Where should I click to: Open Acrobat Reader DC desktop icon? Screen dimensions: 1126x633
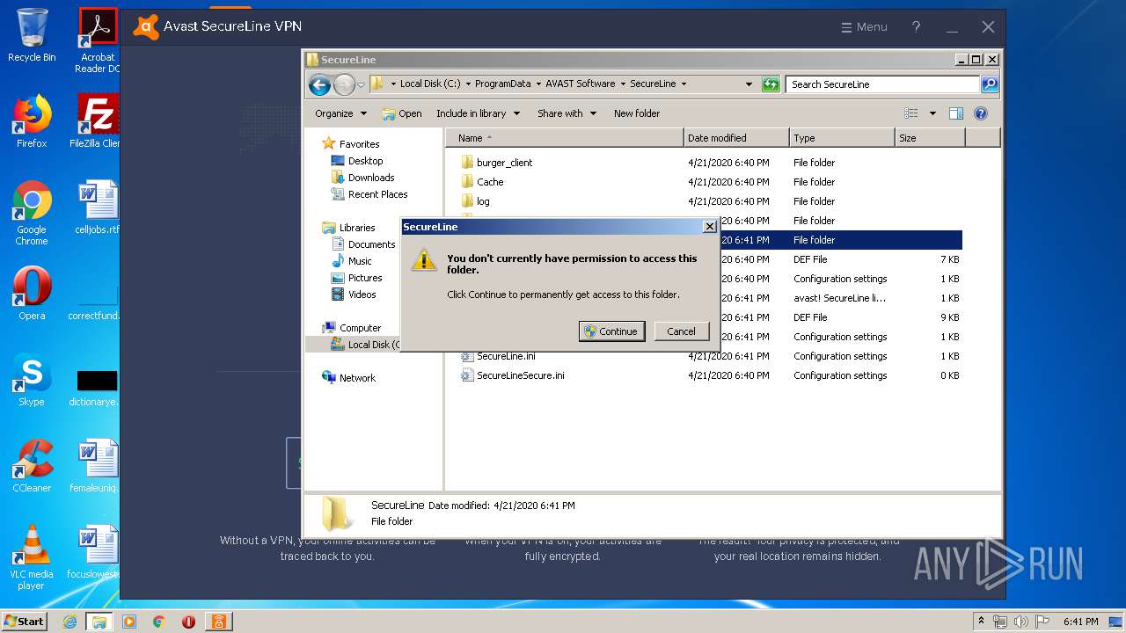[x=98, y=40]
